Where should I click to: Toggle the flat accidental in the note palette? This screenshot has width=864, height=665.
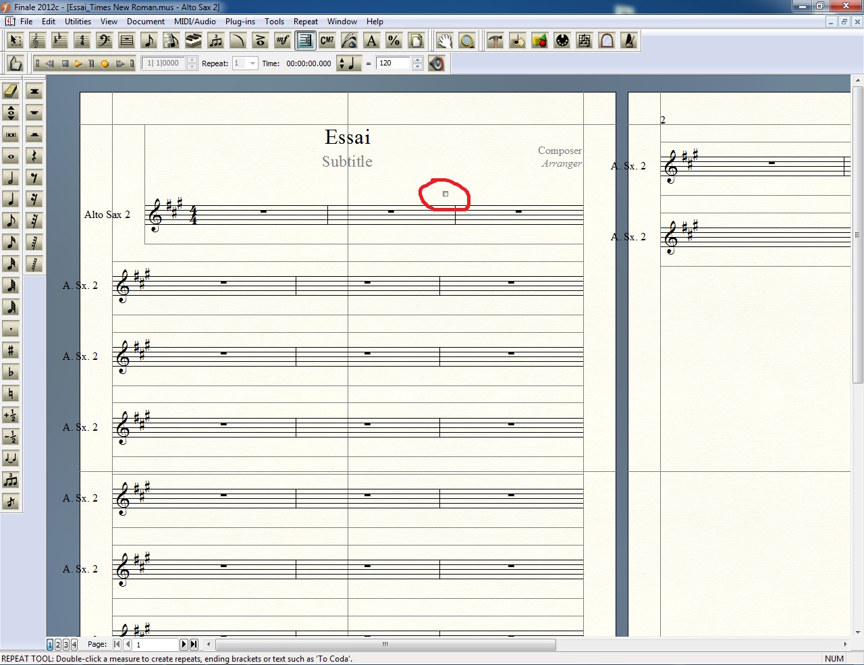coord(11,372)
